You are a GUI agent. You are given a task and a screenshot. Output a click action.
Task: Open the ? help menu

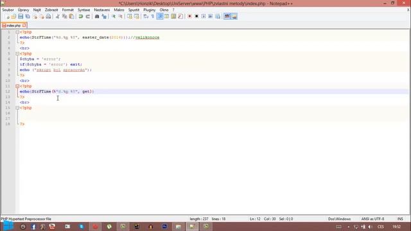pyautogui.click(x=173, y=10)
